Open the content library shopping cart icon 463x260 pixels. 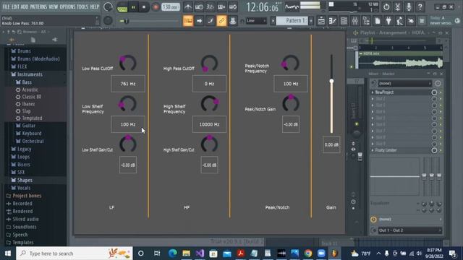422,21
